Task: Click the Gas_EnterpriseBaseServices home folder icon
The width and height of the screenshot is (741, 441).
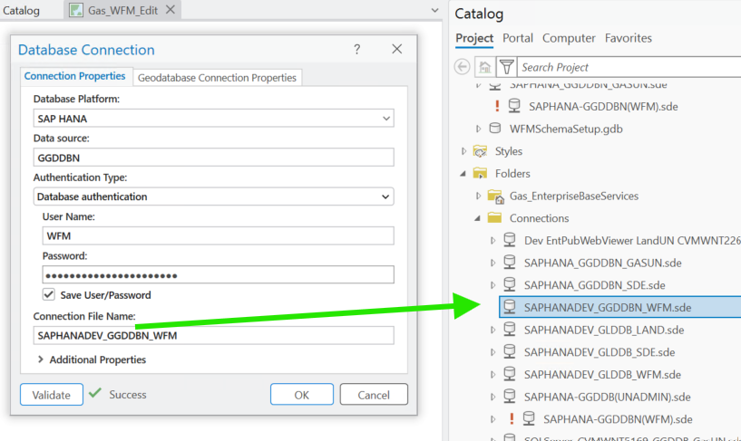Action: [495, 197]
